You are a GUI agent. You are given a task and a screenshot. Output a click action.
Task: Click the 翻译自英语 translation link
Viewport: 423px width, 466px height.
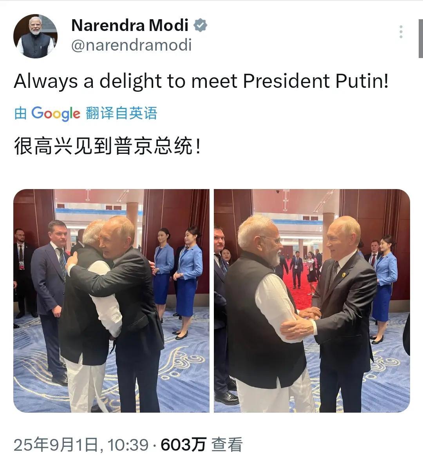click(x=121, y=113)
